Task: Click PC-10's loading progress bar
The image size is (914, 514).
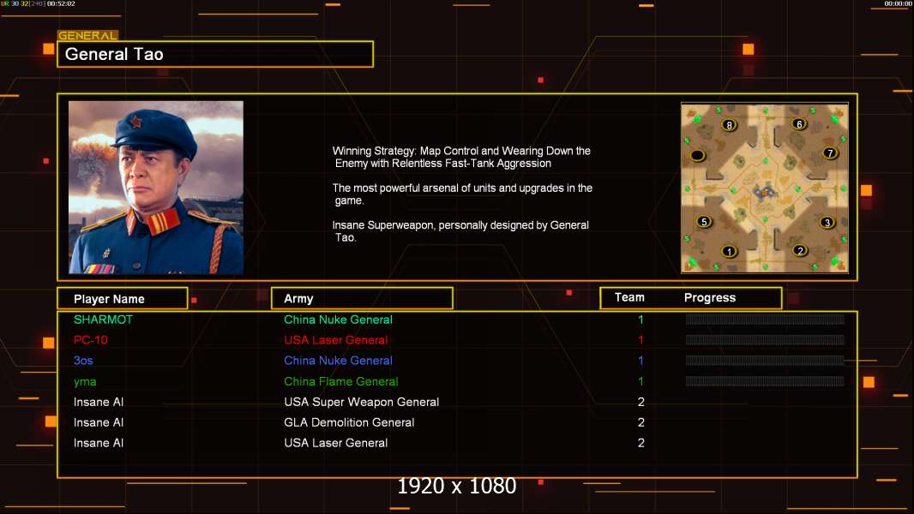Action: [765, 339]
